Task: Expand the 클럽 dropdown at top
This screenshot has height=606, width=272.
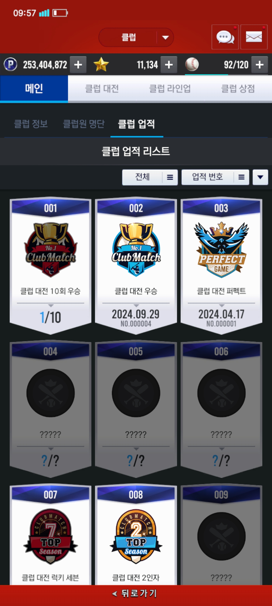Action: pos(136,37)
